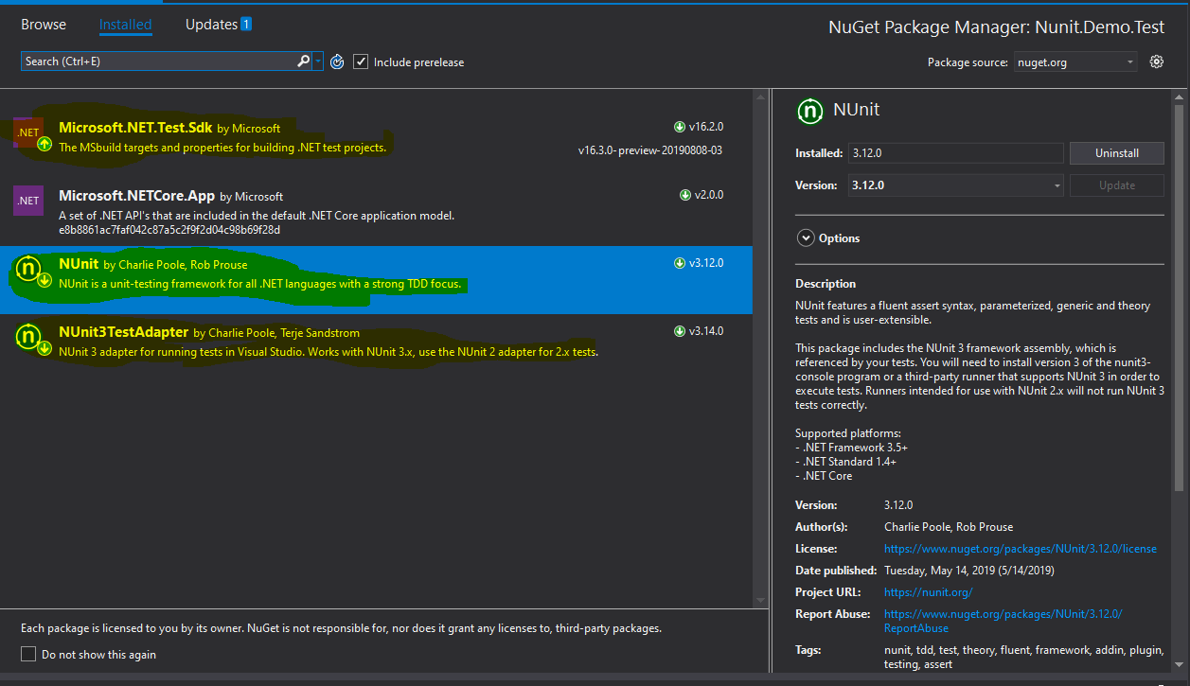Viewport: 1190px width, 686px height.
Task: Open the nunit.org project URL link
Action: tap(928, 592)
